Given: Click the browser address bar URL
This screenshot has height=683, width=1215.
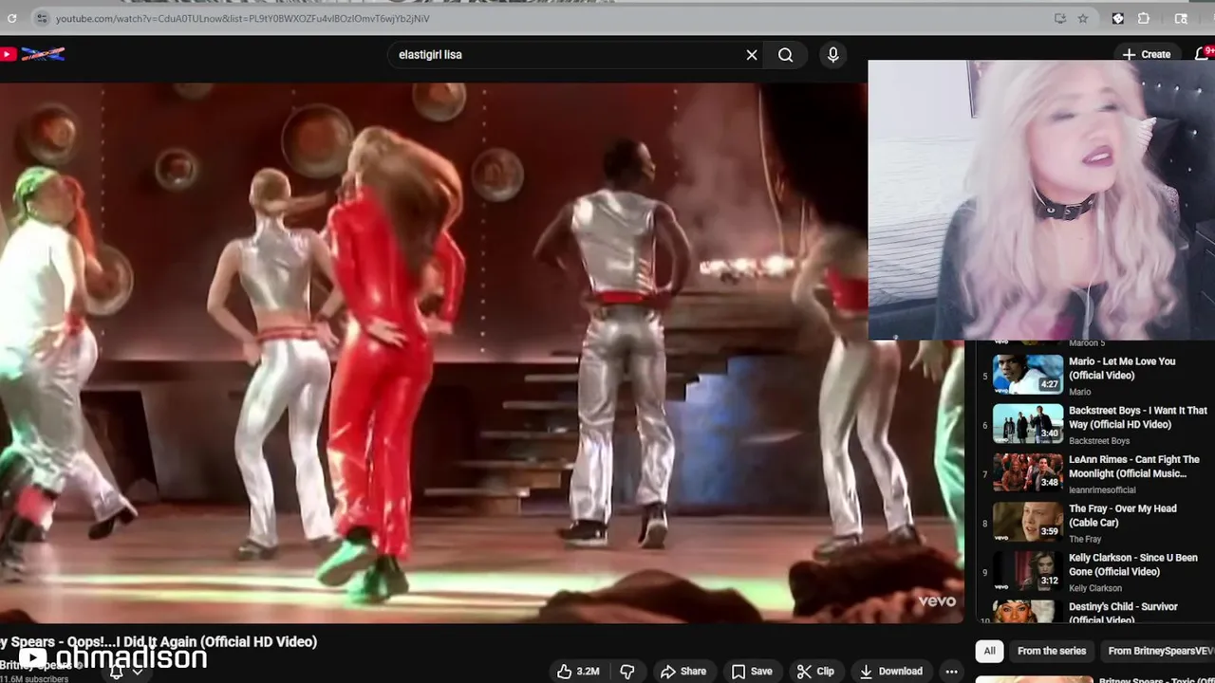Looking at the screenshot, I should coord(242,18).
